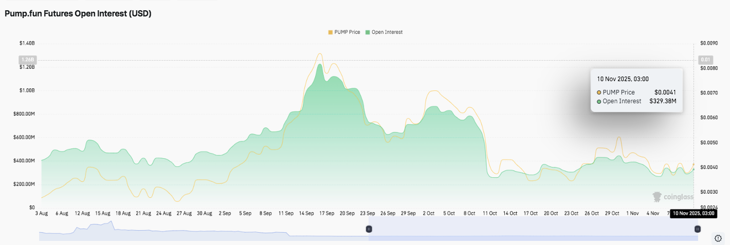
Task: Grab the right range slider handle
Action: click(698, 229)
